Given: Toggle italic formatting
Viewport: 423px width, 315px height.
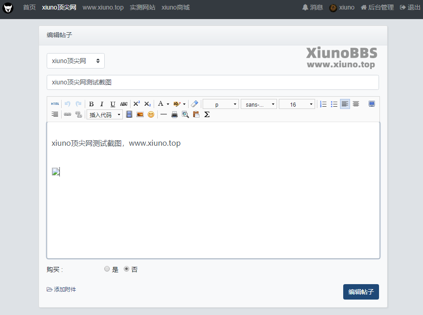Looking at the screenshot, I should coord(102,104).
